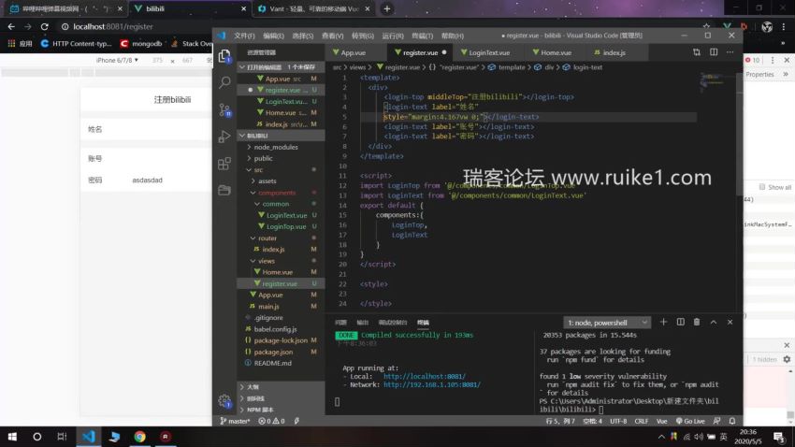
Task: Split the editor to the right
Action: tap(714, 52)
